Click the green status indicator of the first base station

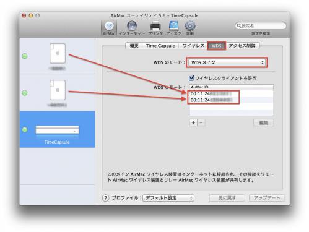click(x=25, y=56)
